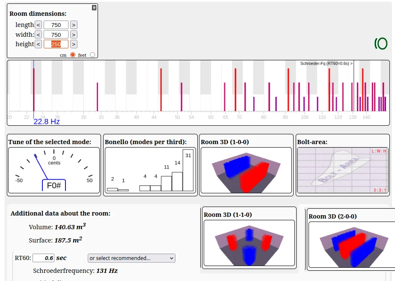The height and width of the screenshot is (281, 395).
Task: Select the mode bar just below 33 Hz
Action: pyautogui.click(x=97, y=97)
